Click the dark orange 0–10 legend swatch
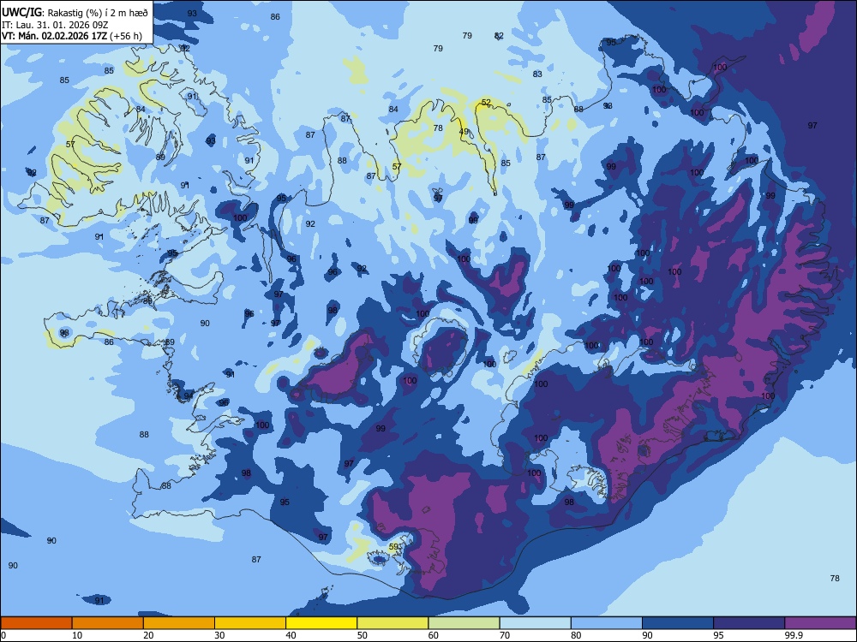Viewport: 857px width, 642px height. click(x=36, y=623)
